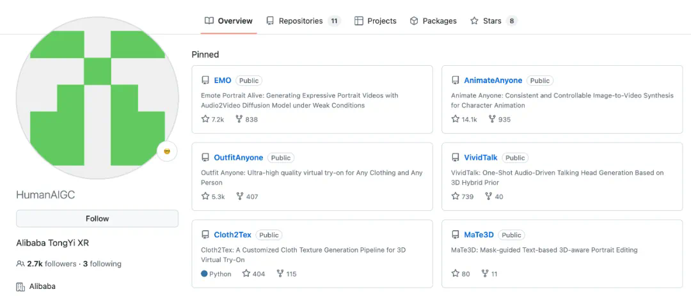Click the star icon on OutfitAnyone
691x296 pixels.
pyautogui.click(x=205, y=196)
